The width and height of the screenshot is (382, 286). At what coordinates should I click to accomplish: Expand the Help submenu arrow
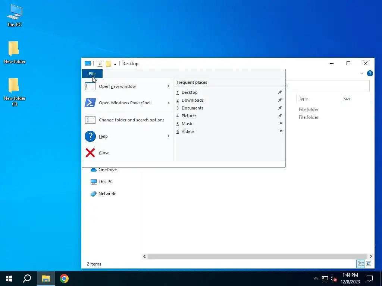pos(168,136)
